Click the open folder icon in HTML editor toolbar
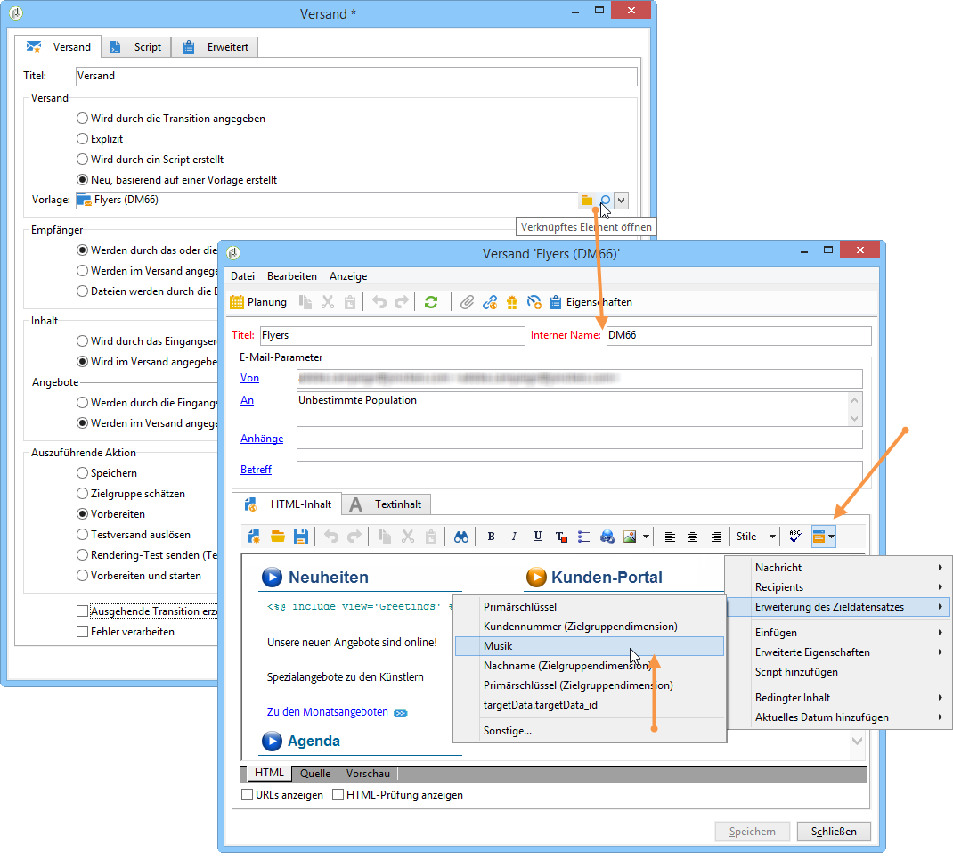 278,537
